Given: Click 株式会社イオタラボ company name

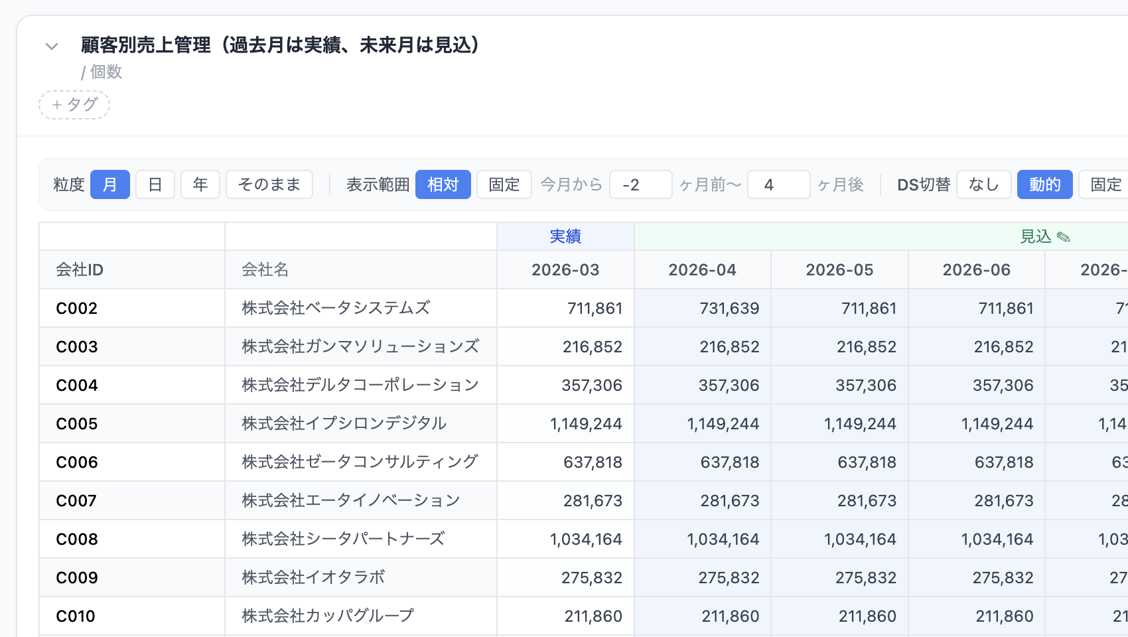Looking at the screenshot, I should click(x=313, y=577).
